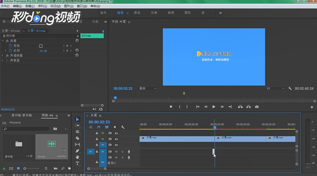Step forward one frame
317x176 pixels.
pos(222,106)
